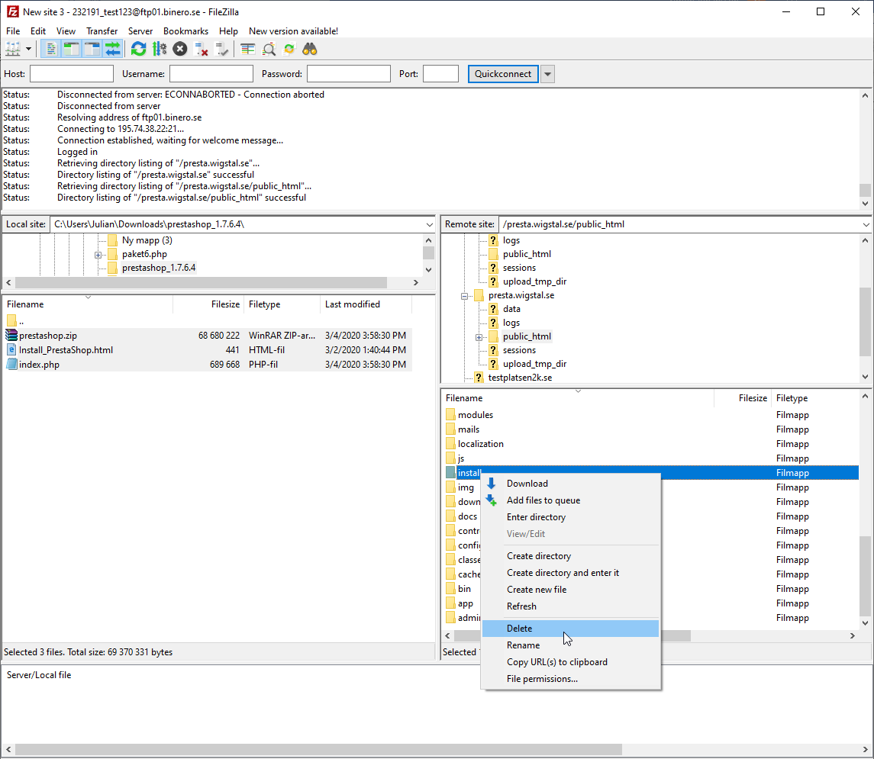Select the js folder icon
The height and width of the screenshot is (759, 874).
pyautogui.click(x=451, y=458)
